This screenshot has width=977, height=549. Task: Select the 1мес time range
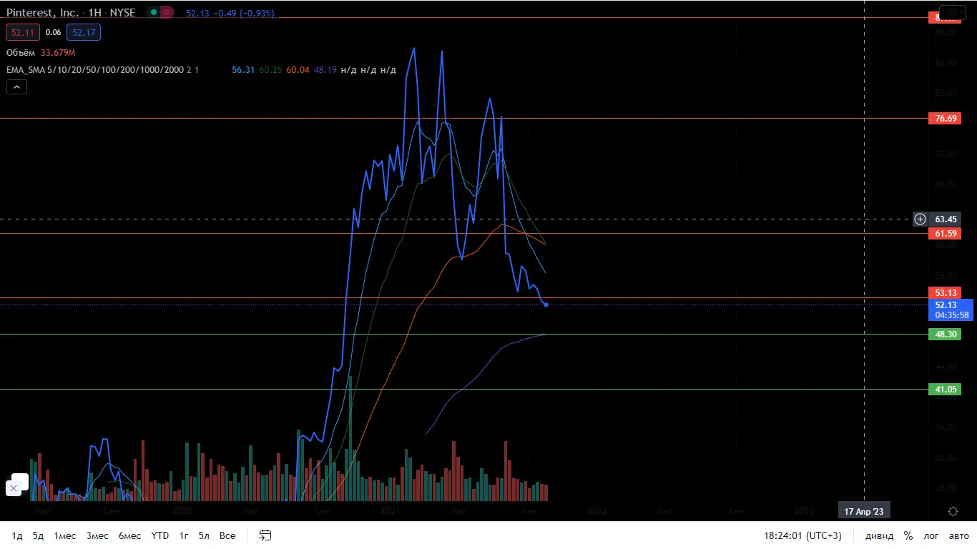[64, 535]
